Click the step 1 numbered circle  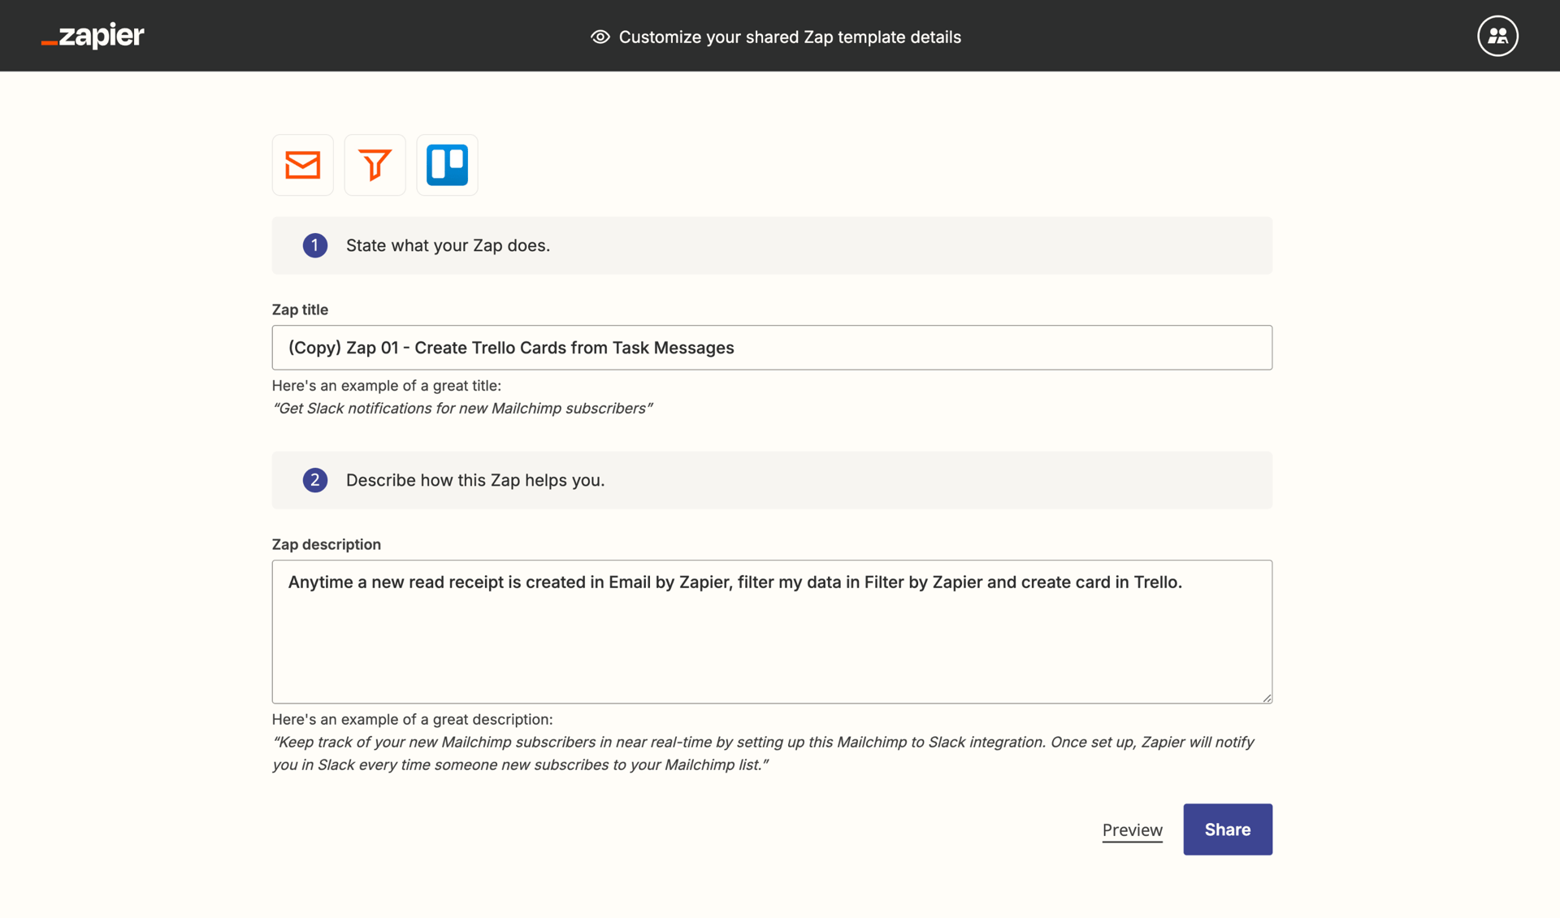[x=314, y=245]
